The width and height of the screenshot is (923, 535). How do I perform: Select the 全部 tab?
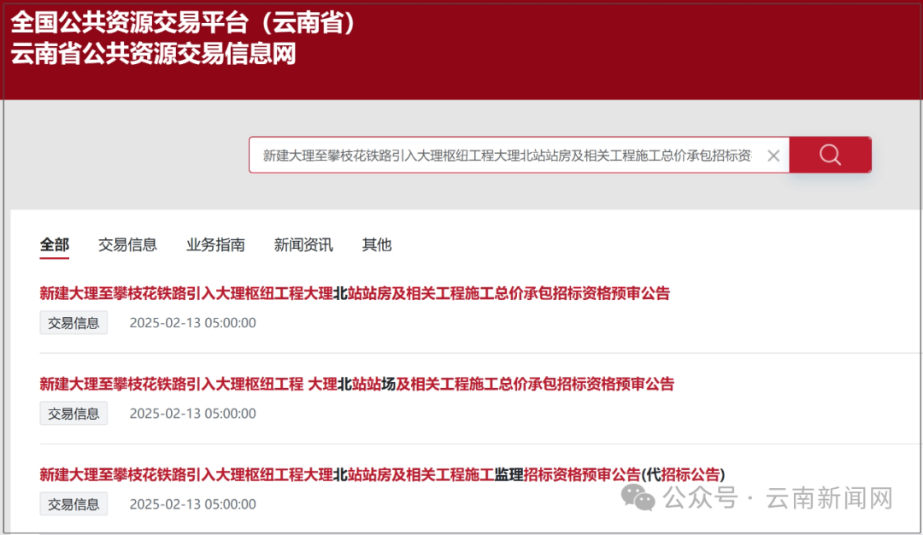[x=54, y=244]
